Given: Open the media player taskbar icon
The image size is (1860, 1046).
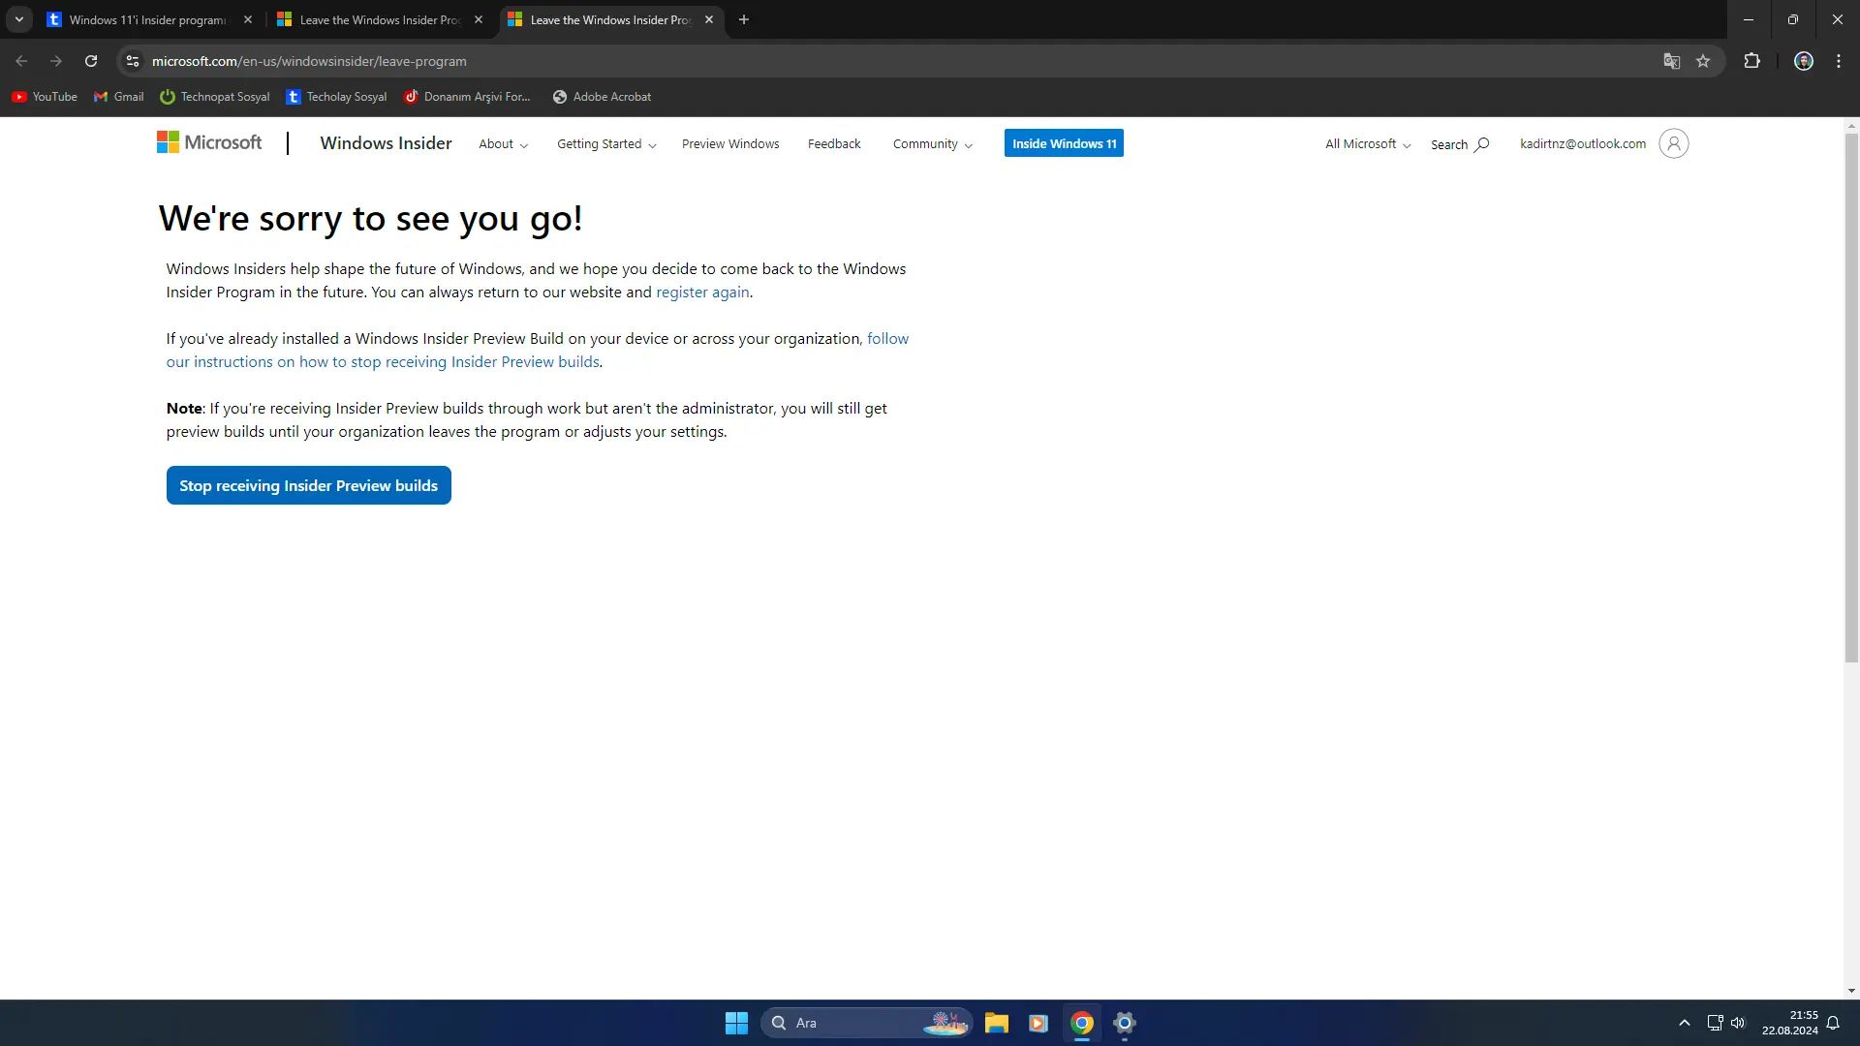Looking at the screenshot, I should coord(1038,1023).
